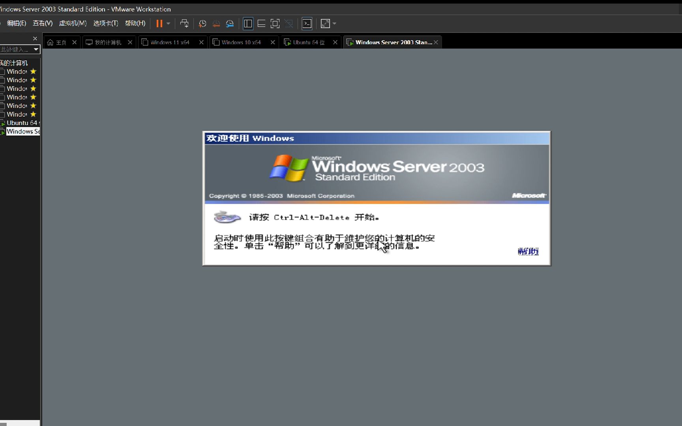Open the 虚拟机(M) menu
This screenshot has width=682, height=426.
pos(73,23)
